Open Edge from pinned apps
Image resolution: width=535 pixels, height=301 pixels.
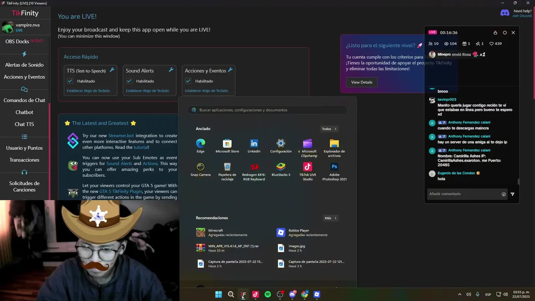201,146
